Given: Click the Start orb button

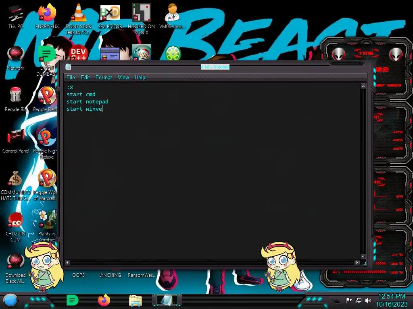Looking at the screenshot, I should click(10, 301).
